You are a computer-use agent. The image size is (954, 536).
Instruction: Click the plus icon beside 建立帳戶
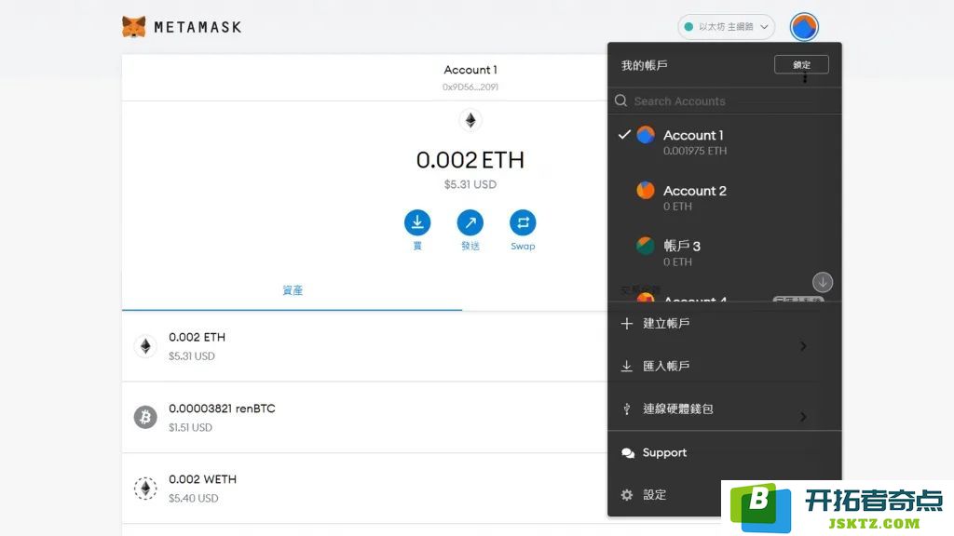click(x=627, y=323)
